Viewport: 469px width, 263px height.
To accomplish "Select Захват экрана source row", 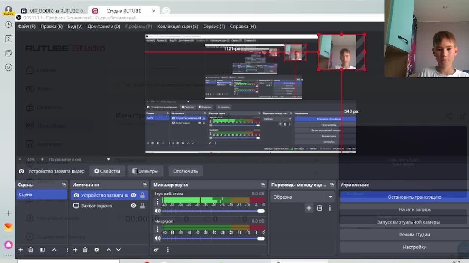I will [110, 206].
